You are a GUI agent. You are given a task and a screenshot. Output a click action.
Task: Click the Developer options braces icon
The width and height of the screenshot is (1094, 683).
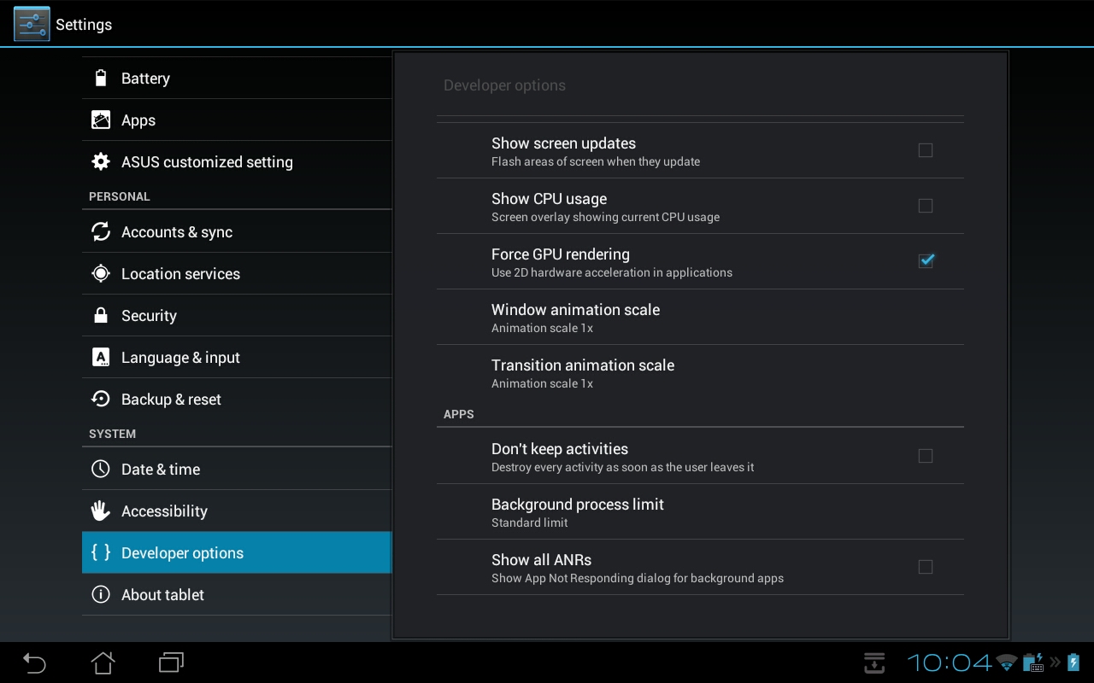click(101, 552)
